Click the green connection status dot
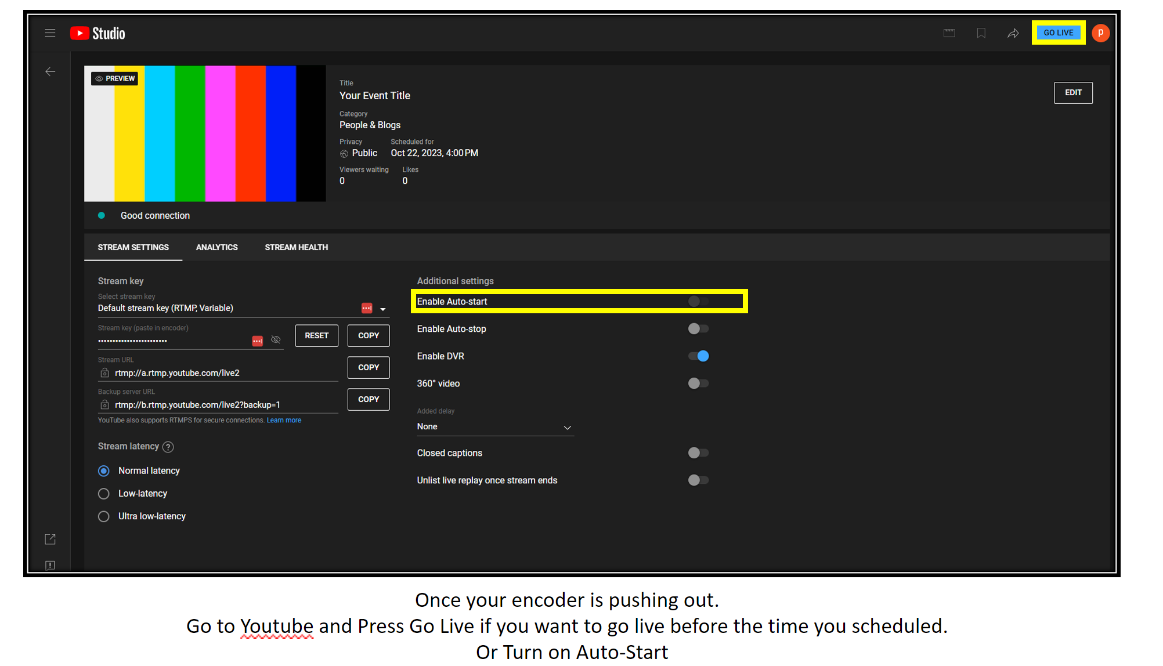Screen dimensions: 1163x666 pos(102,216)
